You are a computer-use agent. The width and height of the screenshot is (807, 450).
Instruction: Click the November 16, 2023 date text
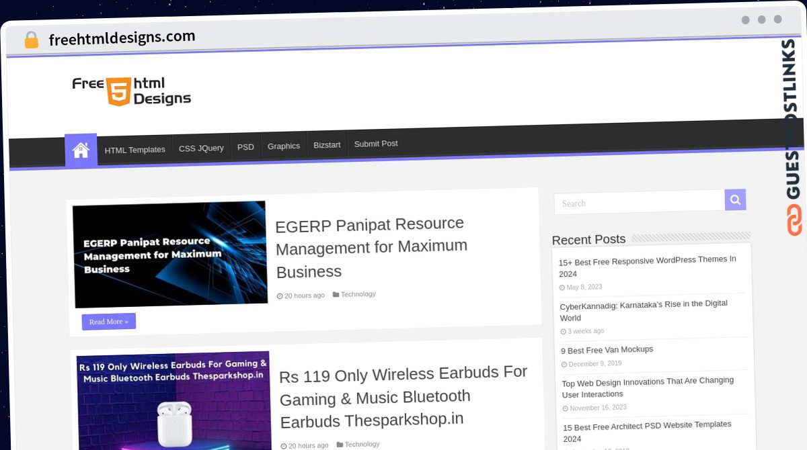tap(598, 408)
